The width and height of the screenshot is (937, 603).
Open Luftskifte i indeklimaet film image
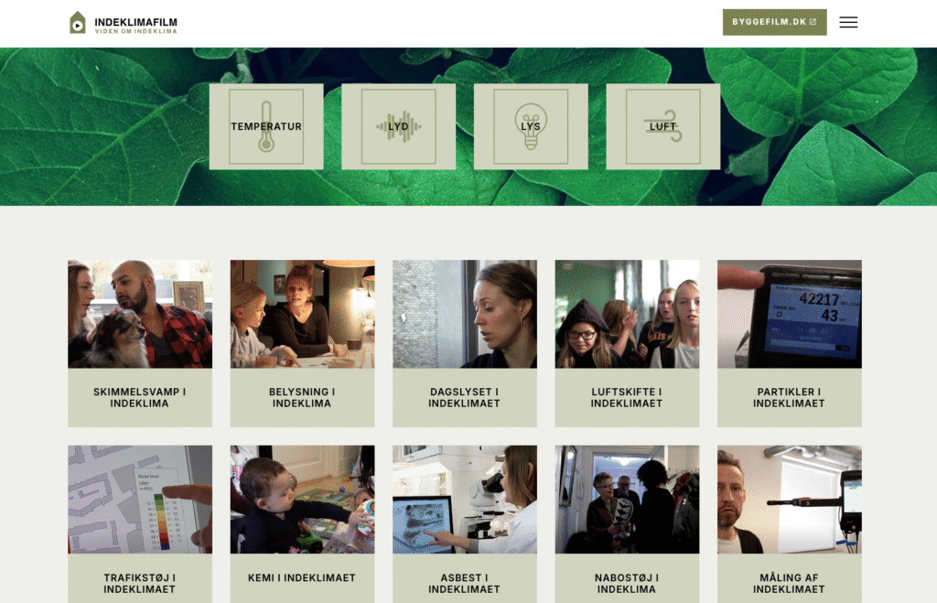coord(627,314)
